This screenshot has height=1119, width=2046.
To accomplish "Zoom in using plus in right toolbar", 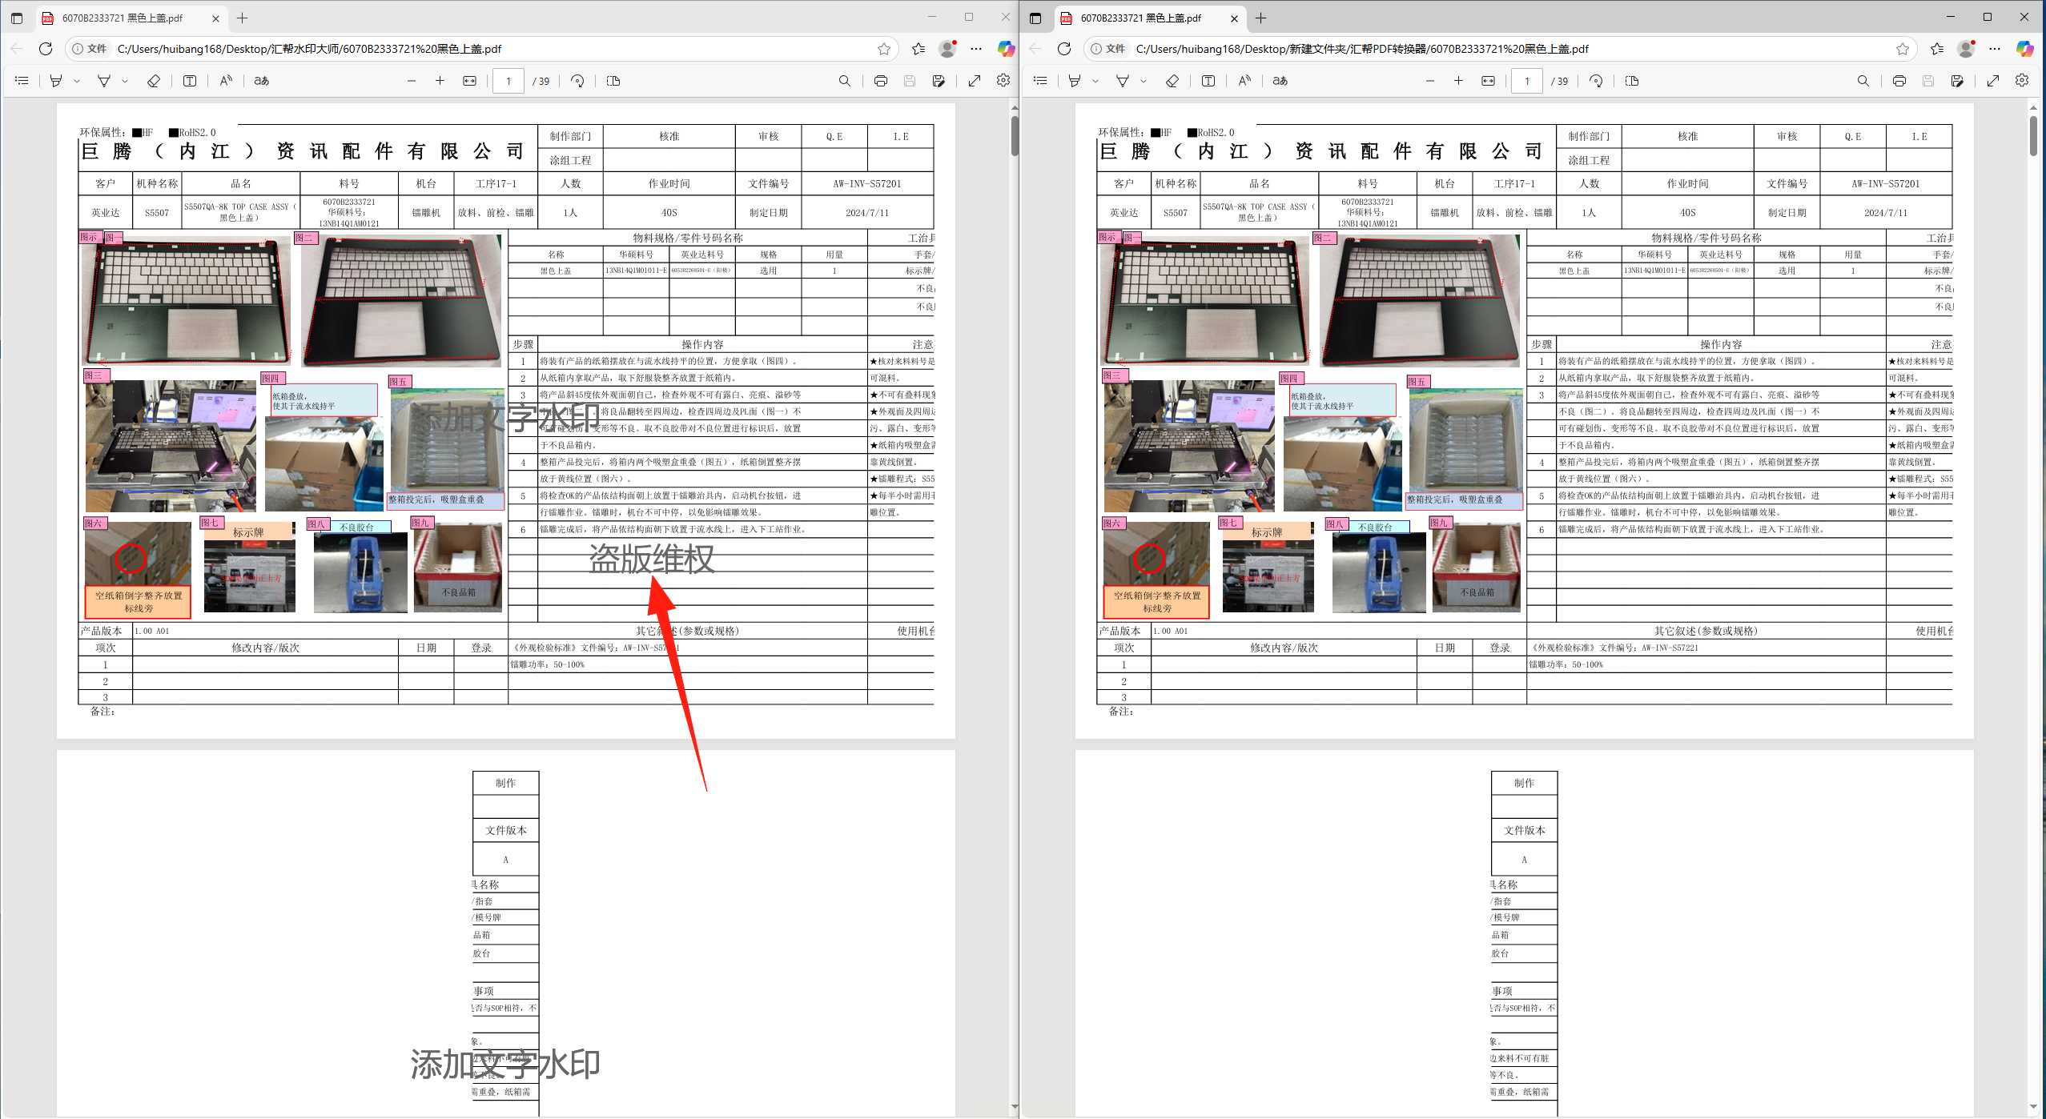I will pyautogui.click(x=1458, y=81).
